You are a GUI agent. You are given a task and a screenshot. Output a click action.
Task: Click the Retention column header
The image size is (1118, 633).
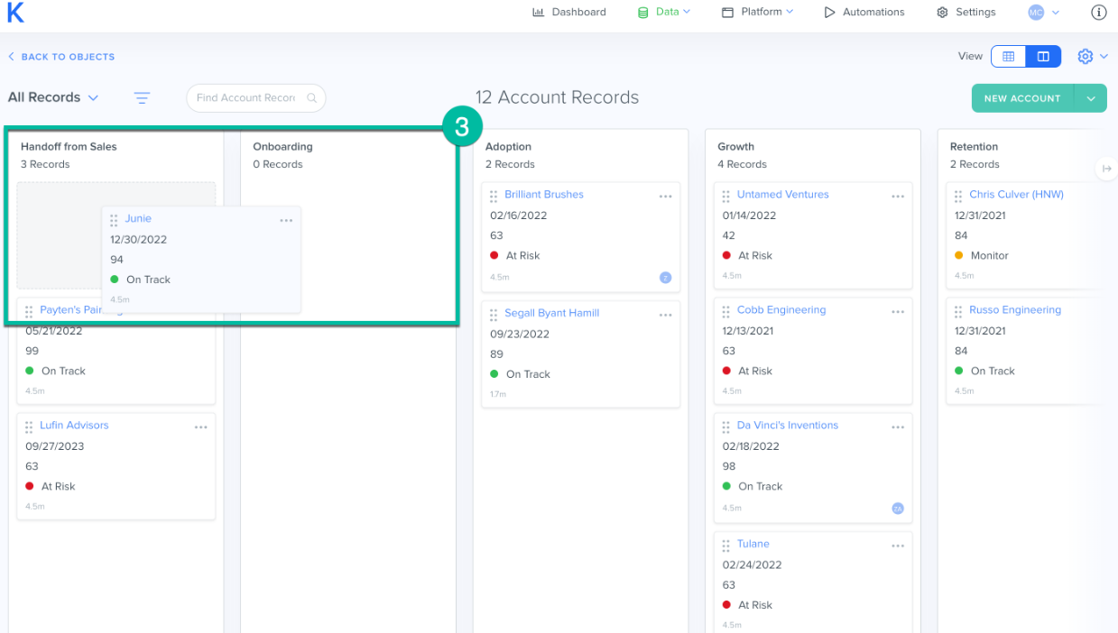coord(974,146)
